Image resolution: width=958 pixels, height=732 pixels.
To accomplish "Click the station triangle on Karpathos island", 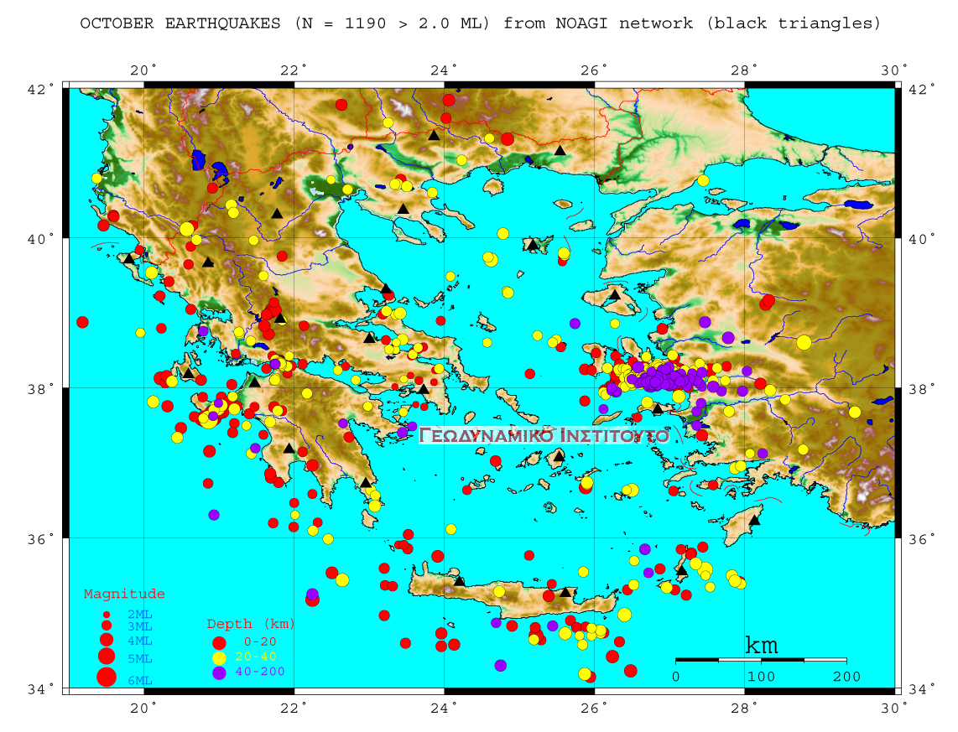I will (x=681, y=571).
